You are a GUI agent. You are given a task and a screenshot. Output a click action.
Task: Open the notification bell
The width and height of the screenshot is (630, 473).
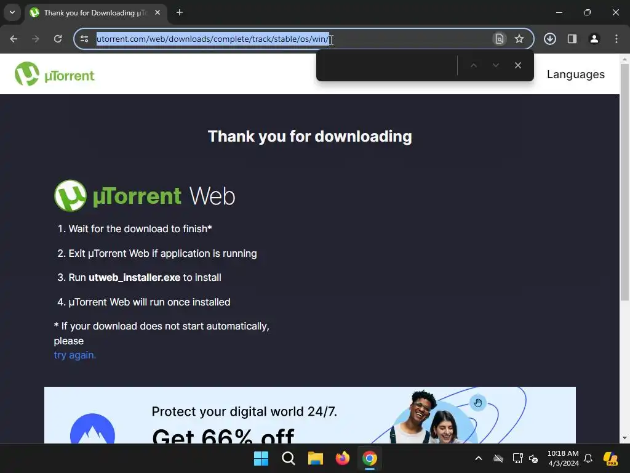point(588,458)
